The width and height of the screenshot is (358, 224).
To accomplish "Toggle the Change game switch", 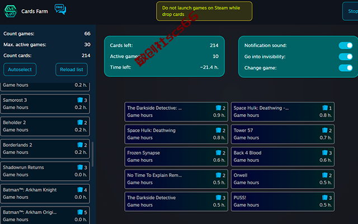I will pyautogui.click(x=346, y=68).
